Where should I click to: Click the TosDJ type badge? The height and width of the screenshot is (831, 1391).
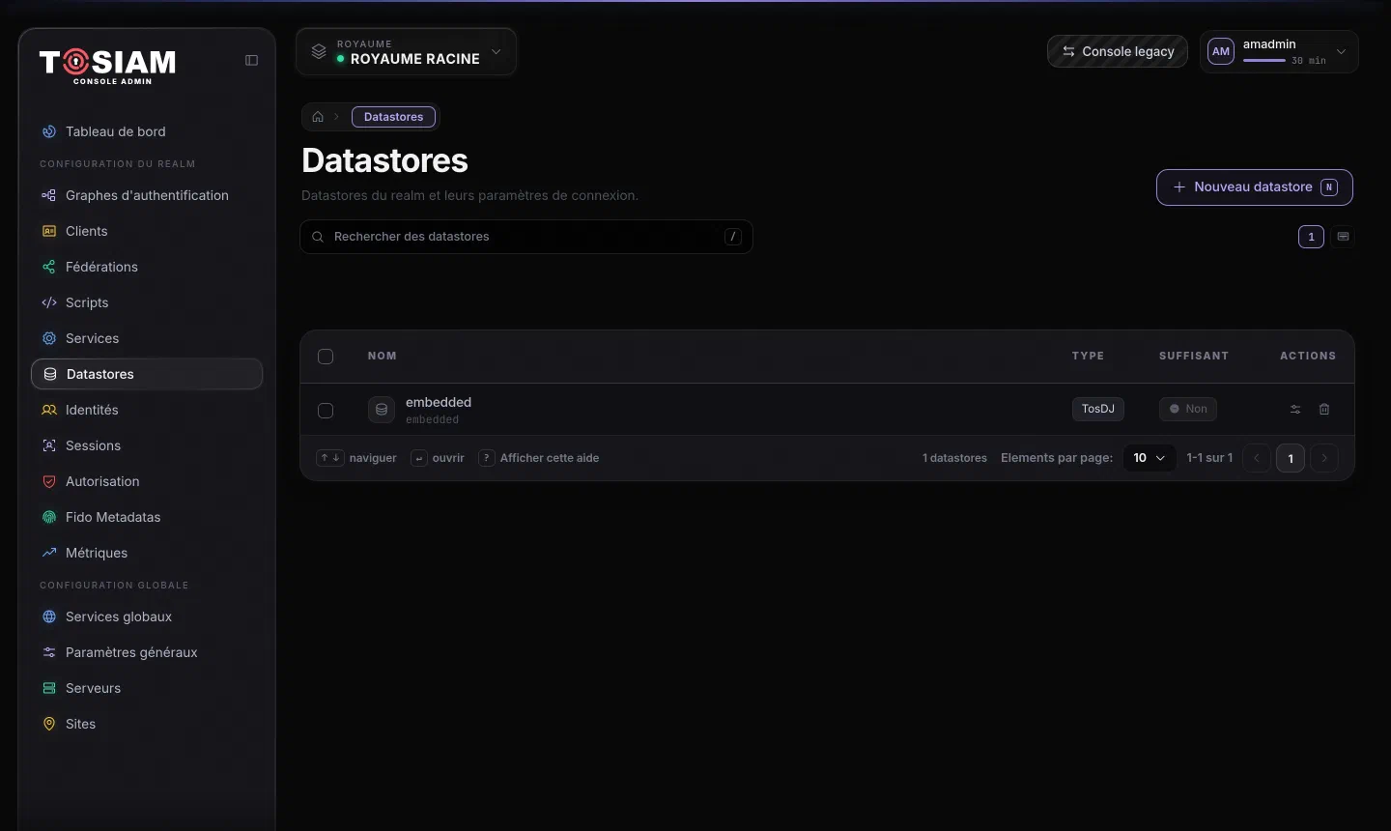(1098, 409)
